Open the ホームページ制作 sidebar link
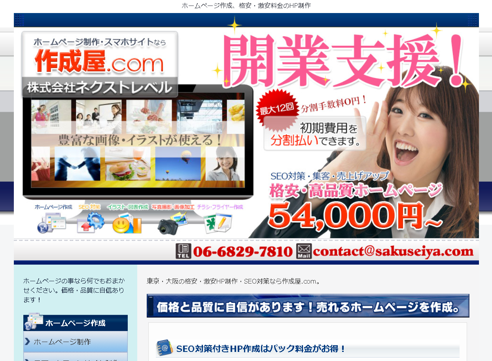The width and height of the screenshot is (492, 361). coord(76,342)
